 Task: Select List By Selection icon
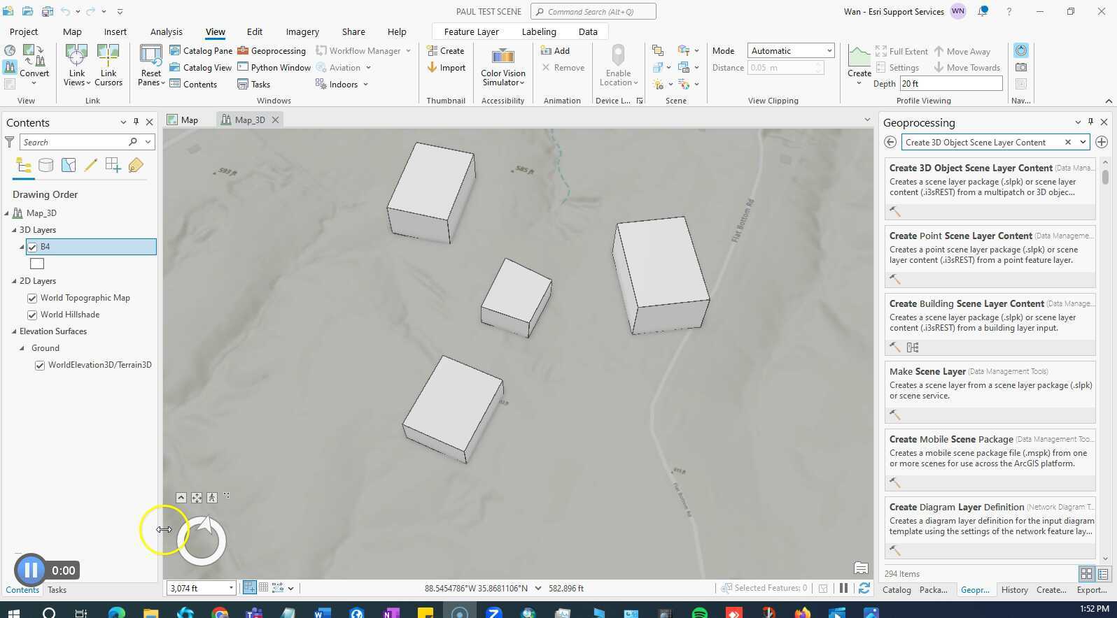point(69,165)
